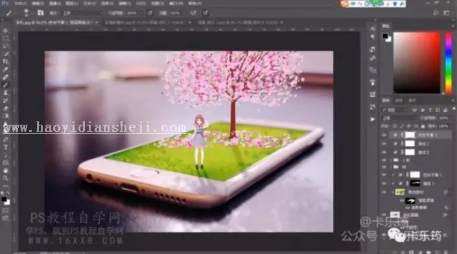Toggle pressure for opacity button in options bar
Screen dimensions: 457x254
coord(150,13)
